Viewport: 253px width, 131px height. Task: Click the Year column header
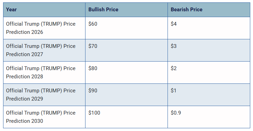tap(44, 10)
